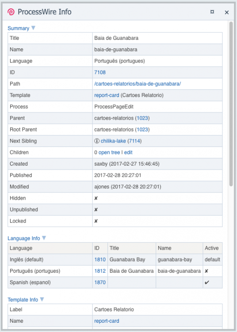Screen dimensions: 237x332
Task: Click the Unpublished row x mark
Action: point(96,209)
